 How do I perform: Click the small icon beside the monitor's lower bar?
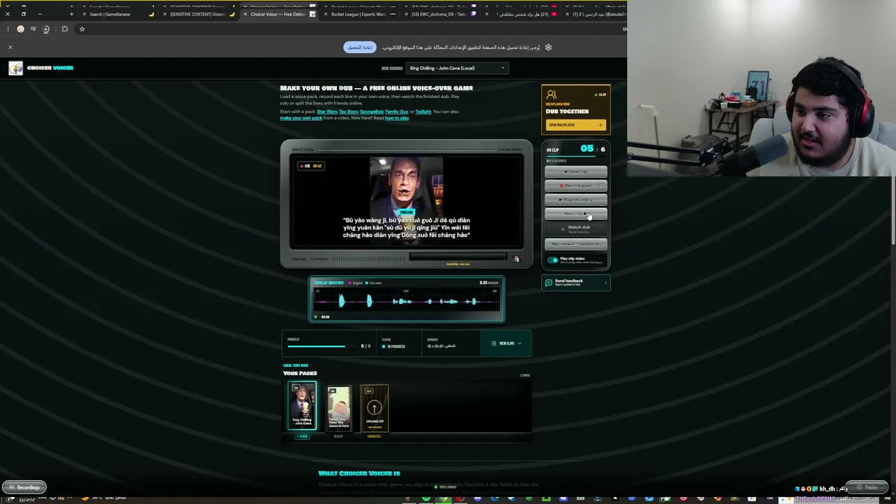pyautogui.click(x=517, y=259)
